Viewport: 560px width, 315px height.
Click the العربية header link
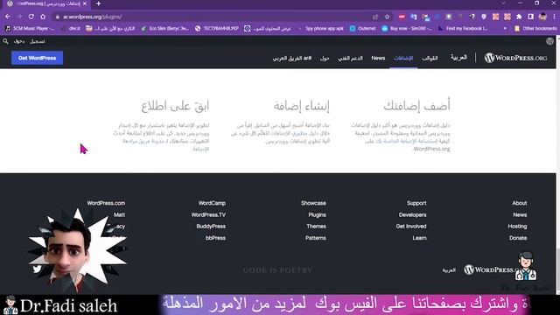458,57
